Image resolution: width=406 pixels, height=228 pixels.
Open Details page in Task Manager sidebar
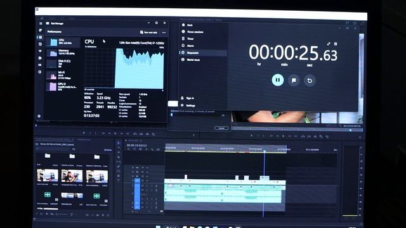tap(40, 65)
